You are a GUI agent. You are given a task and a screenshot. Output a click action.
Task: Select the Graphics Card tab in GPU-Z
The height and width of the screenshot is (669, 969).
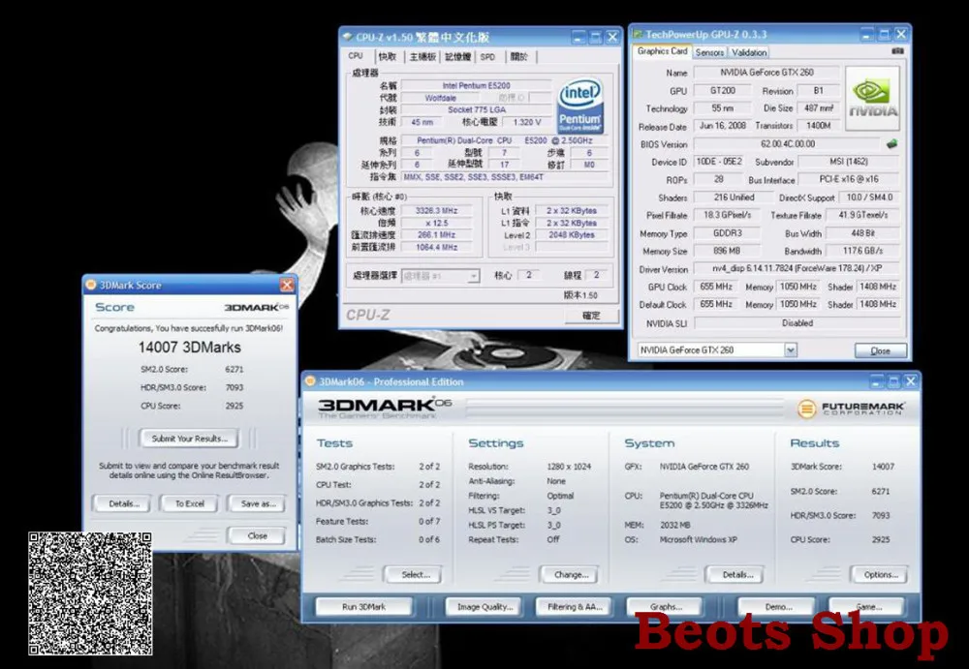pyautogui.click(x=662, y=51)
